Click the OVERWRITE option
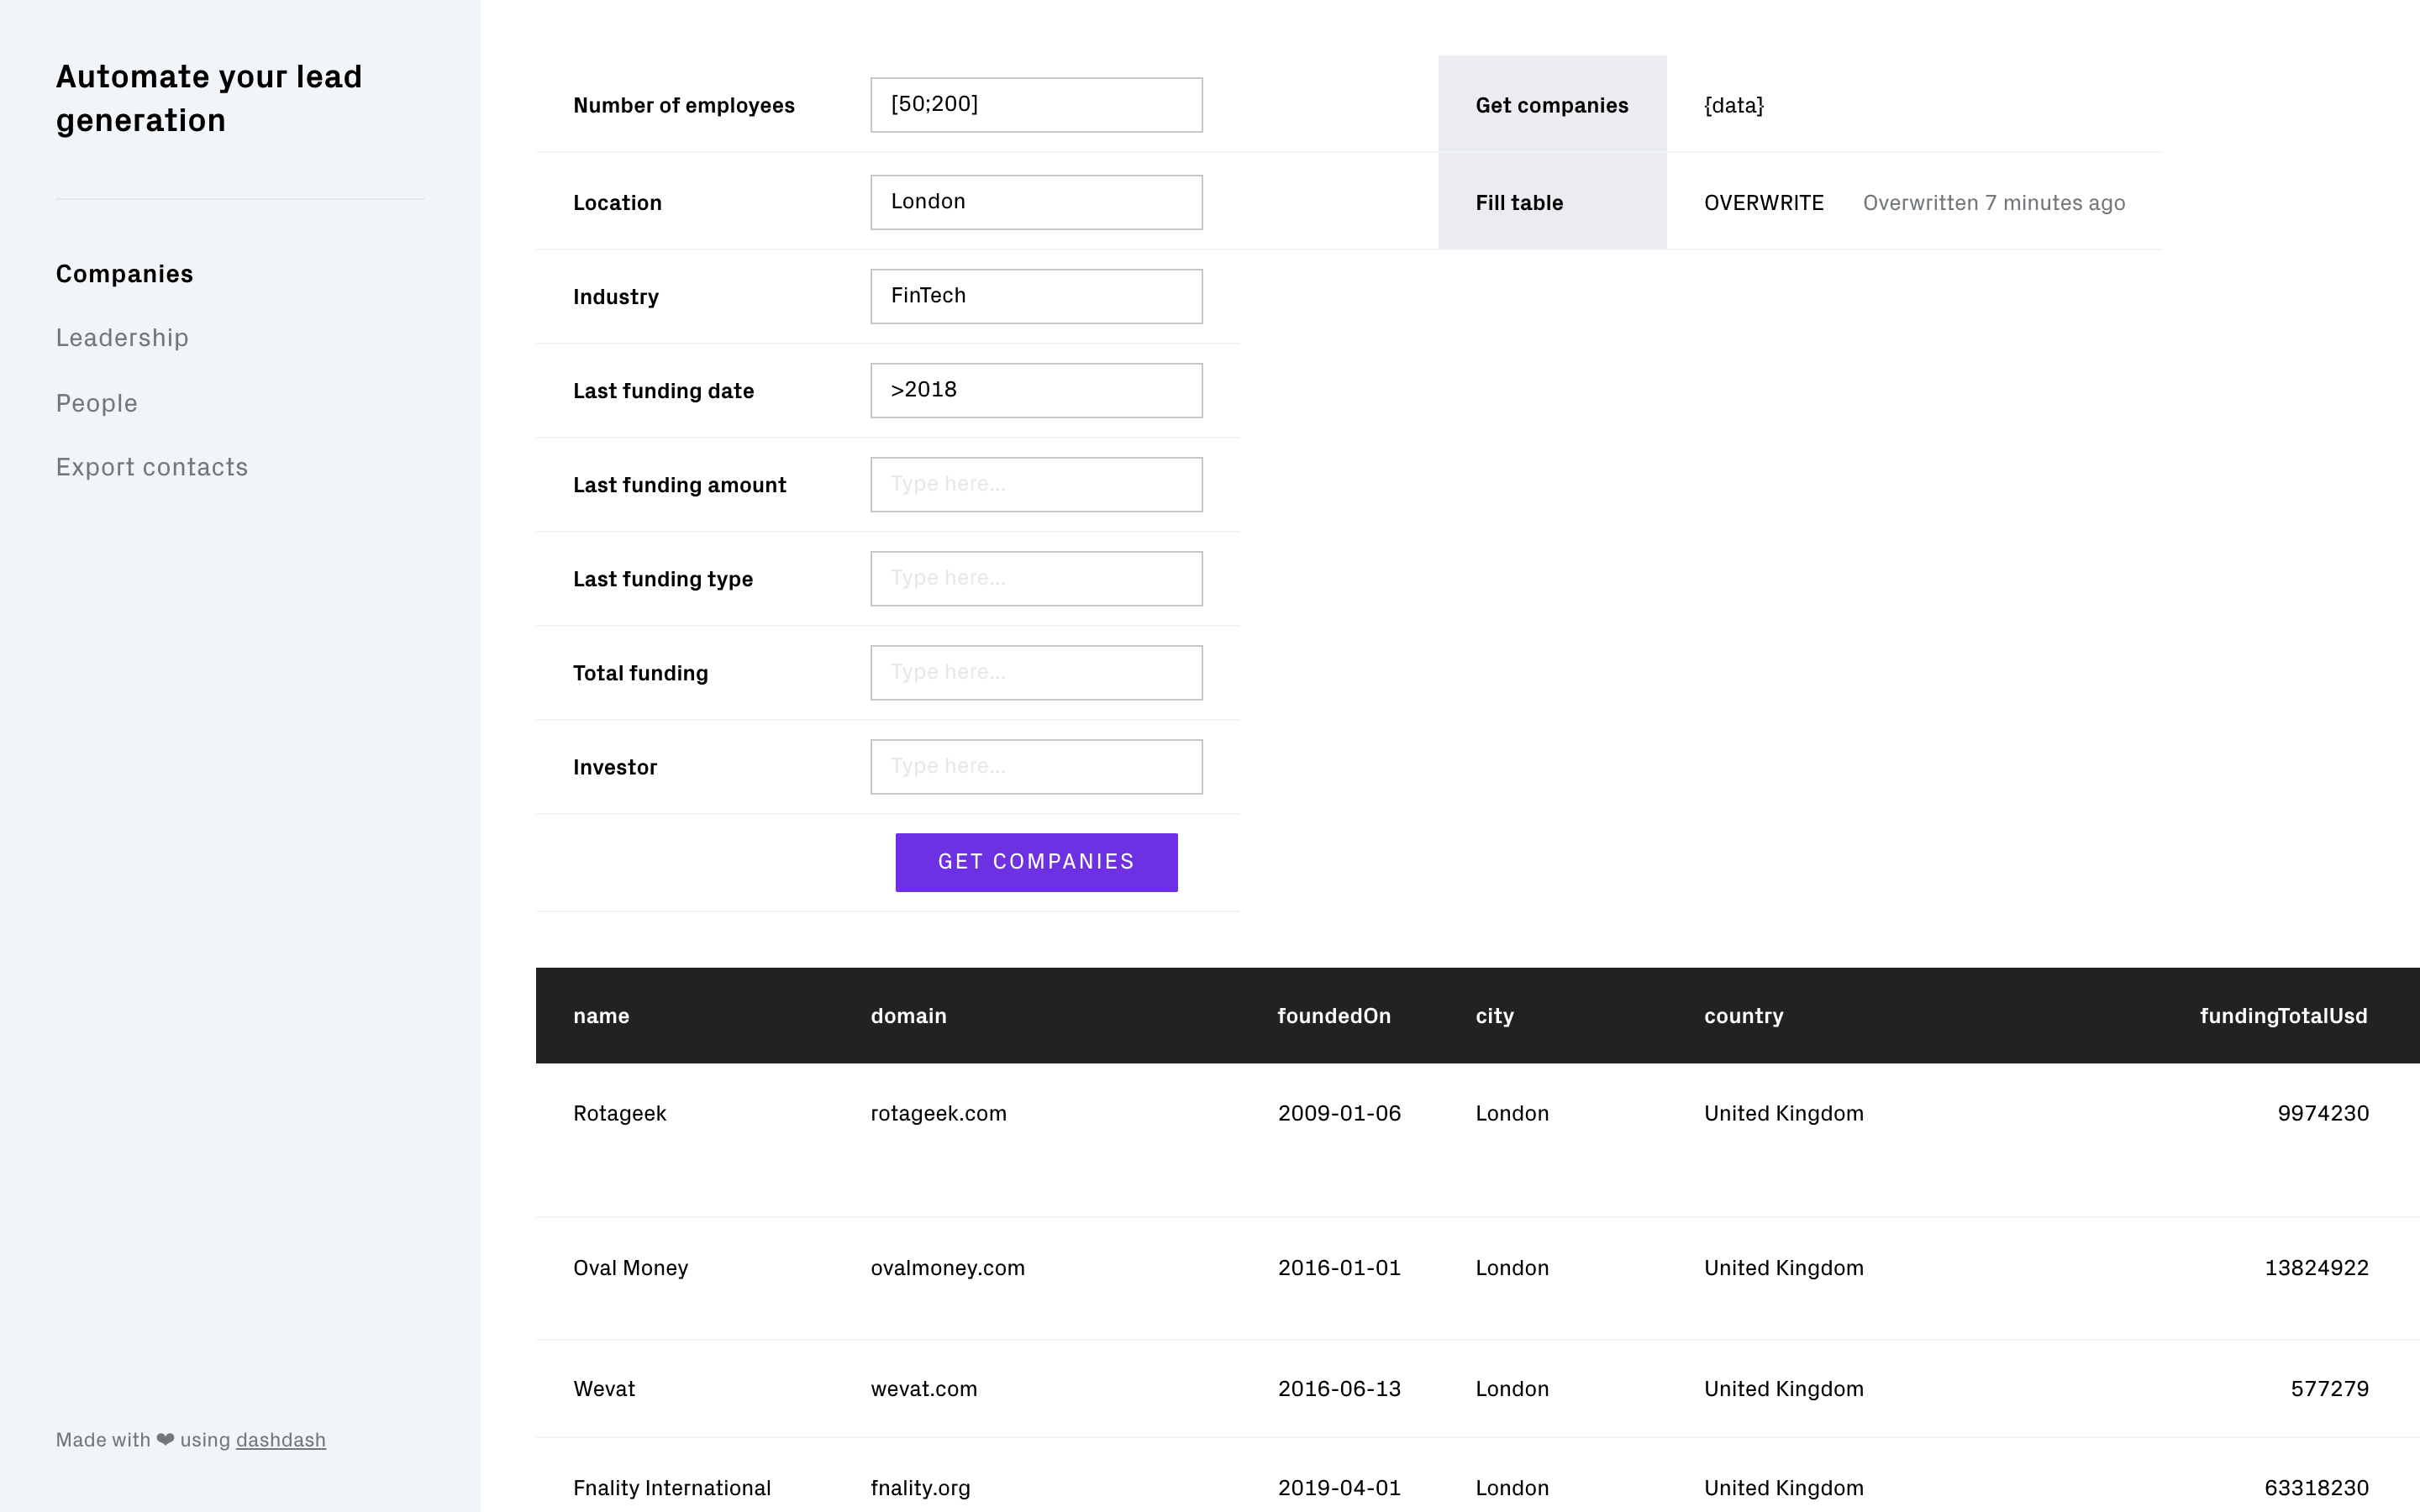Screen dimensions: 2420x1512 click(1764, 203)
